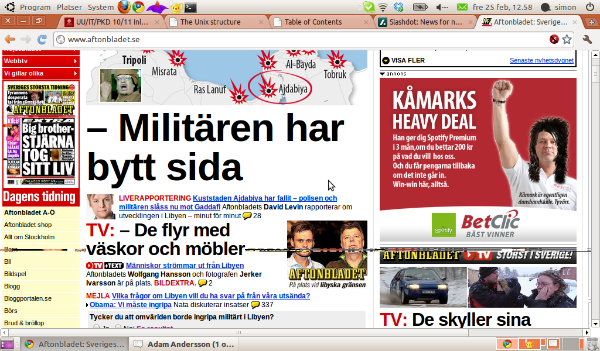Screen dimensions: 600x351
Task: Expand the 'VISA FLER' news list
Action: 403,60
